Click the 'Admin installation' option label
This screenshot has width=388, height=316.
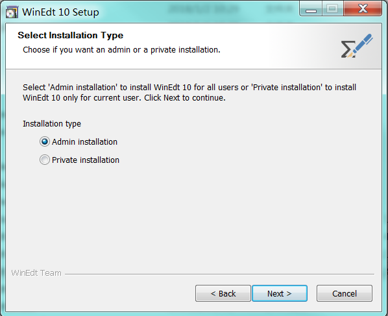coord(84,142)
